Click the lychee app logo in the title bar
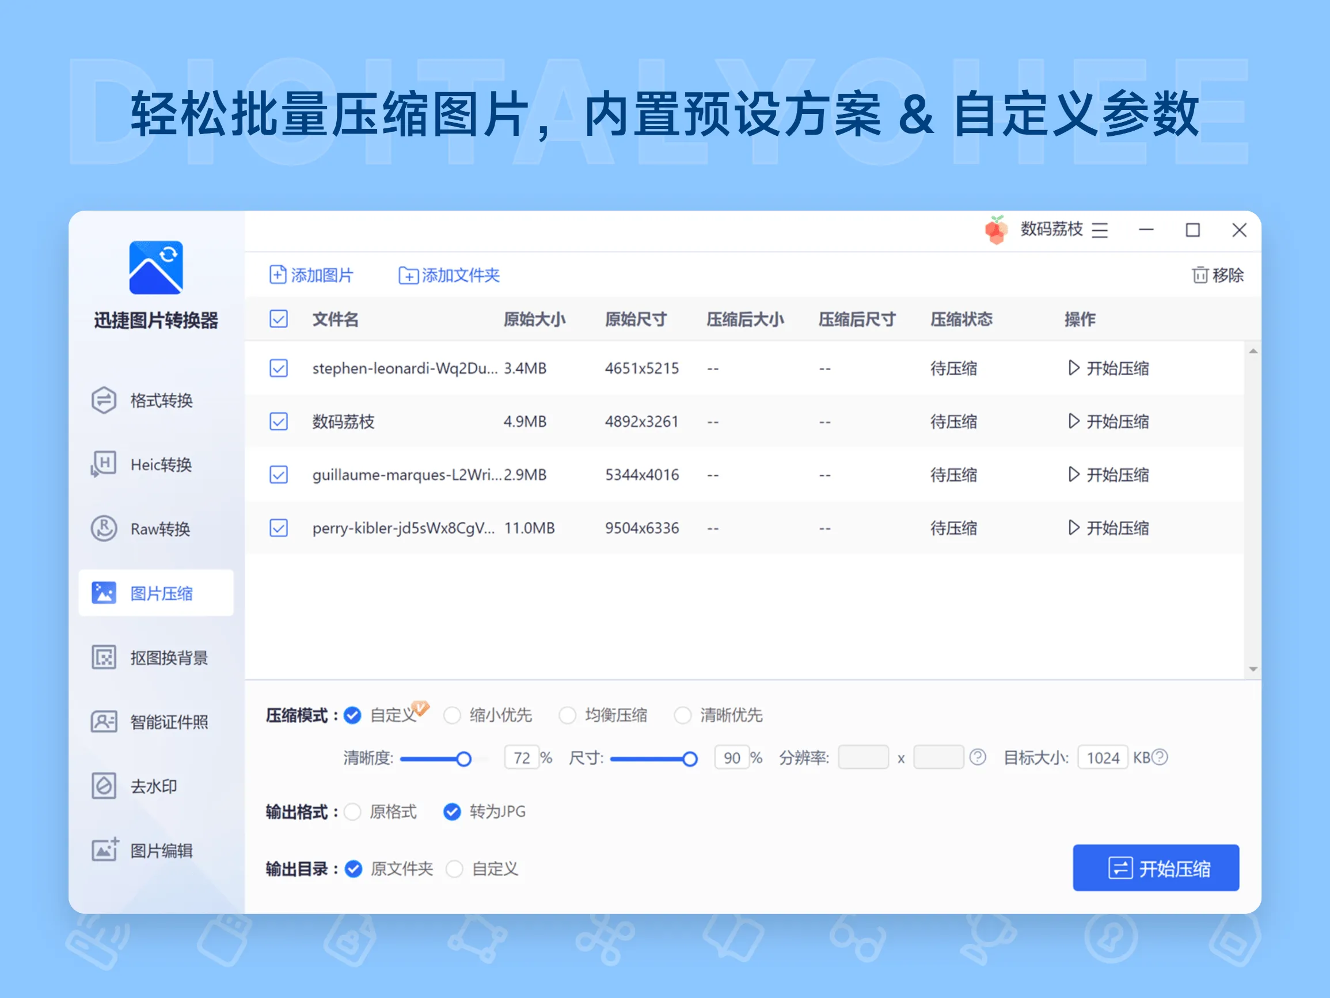This screenshot has height=998, width=1330. click(996, 230)
